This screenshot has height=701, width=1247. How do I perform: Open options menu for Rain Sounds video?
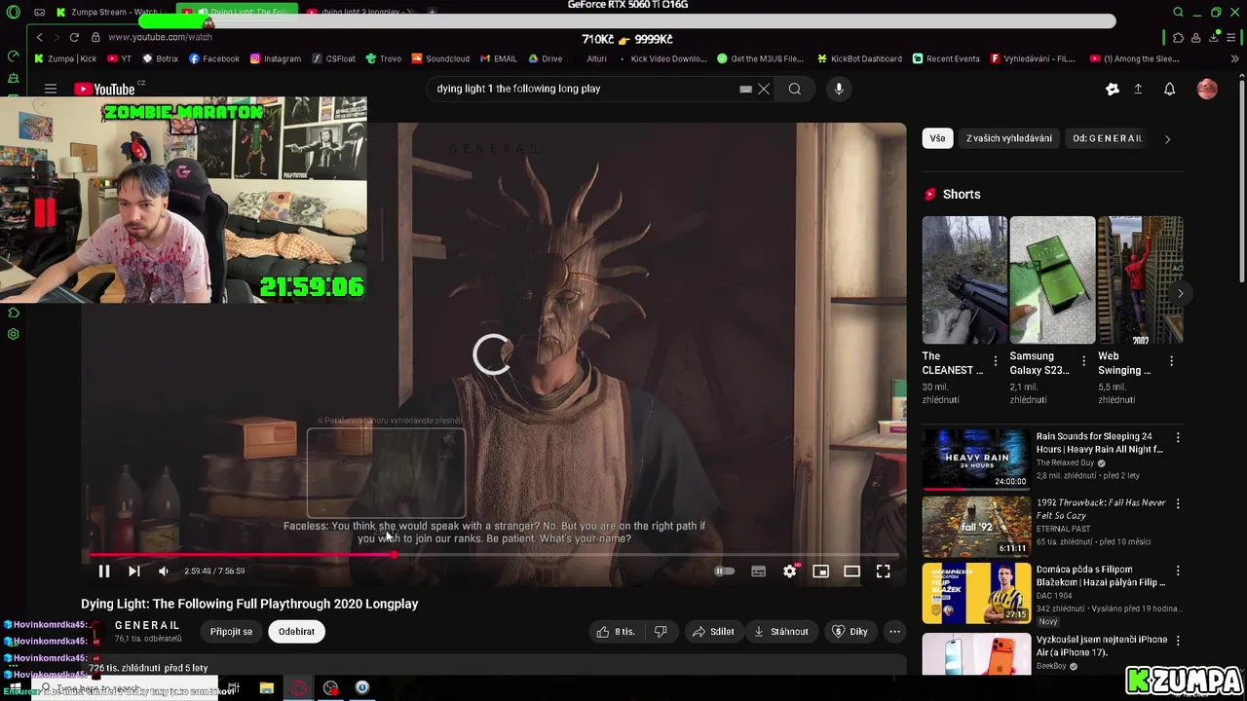1178,438
